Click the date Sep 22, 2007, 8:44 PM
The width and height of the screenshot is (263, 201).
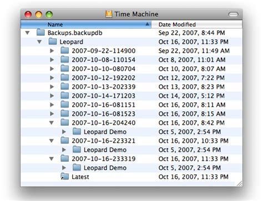click(191, 33)
